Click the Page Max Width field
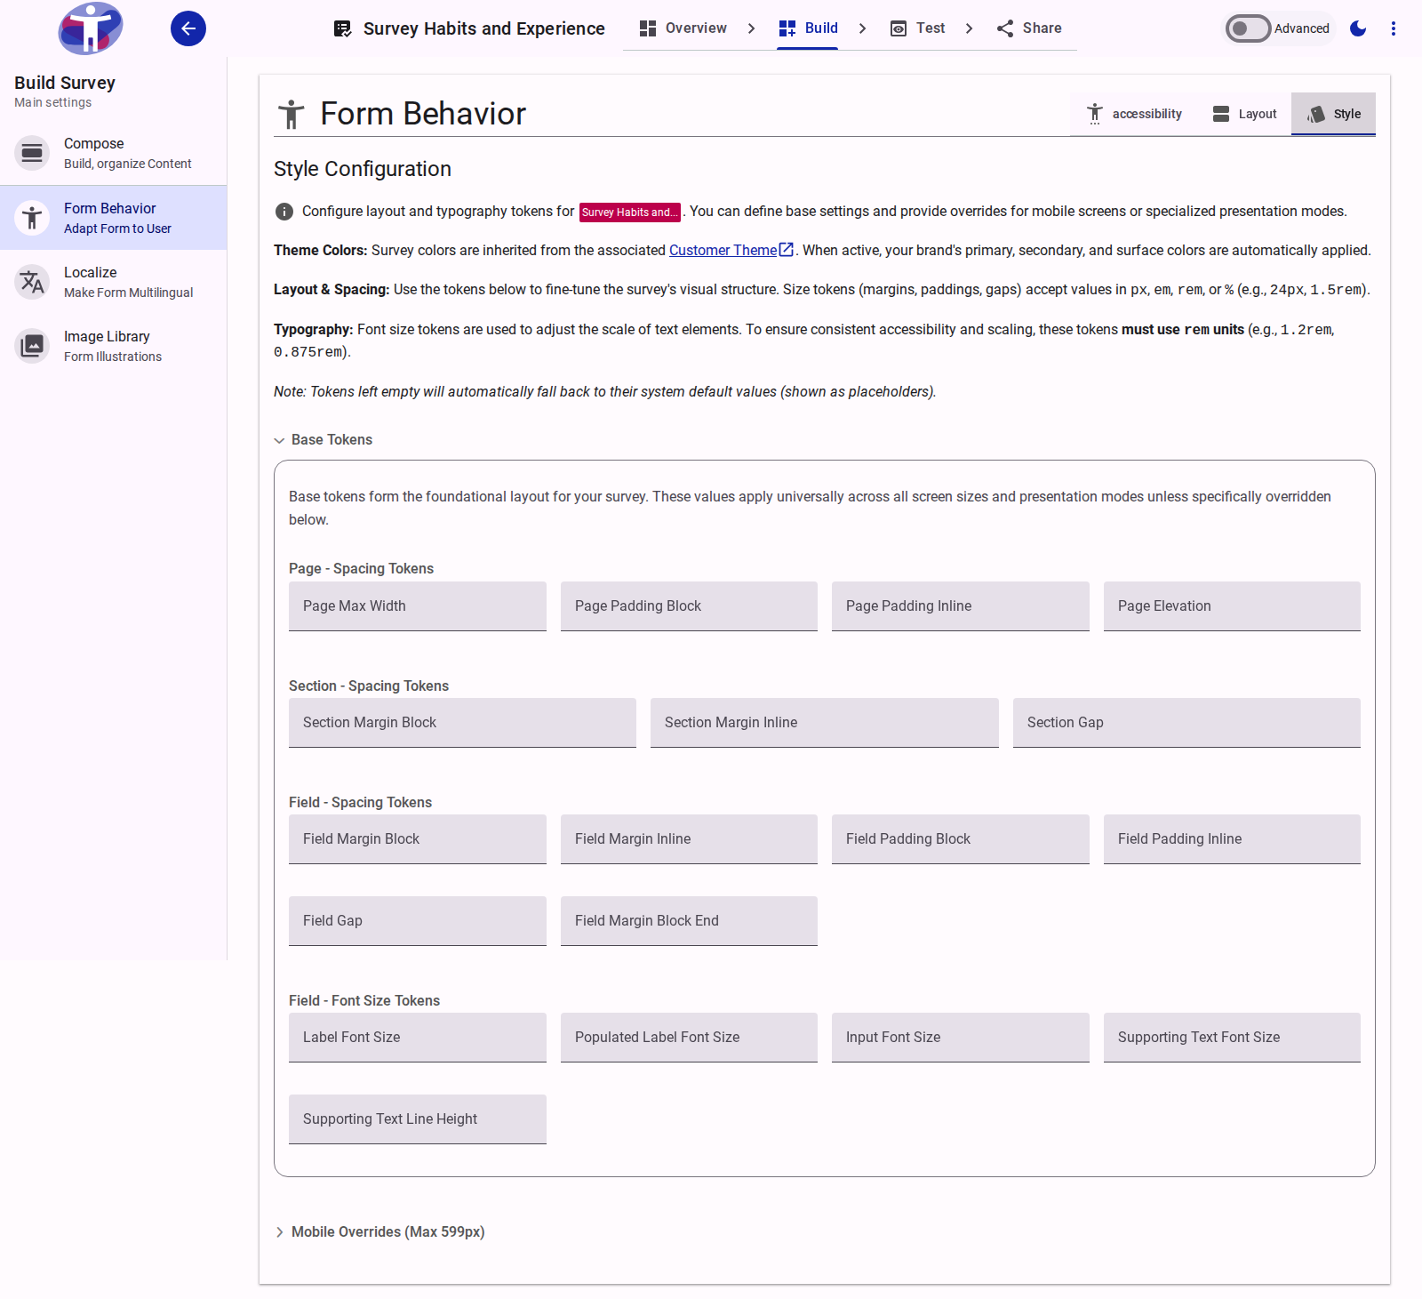 [418, 606]
